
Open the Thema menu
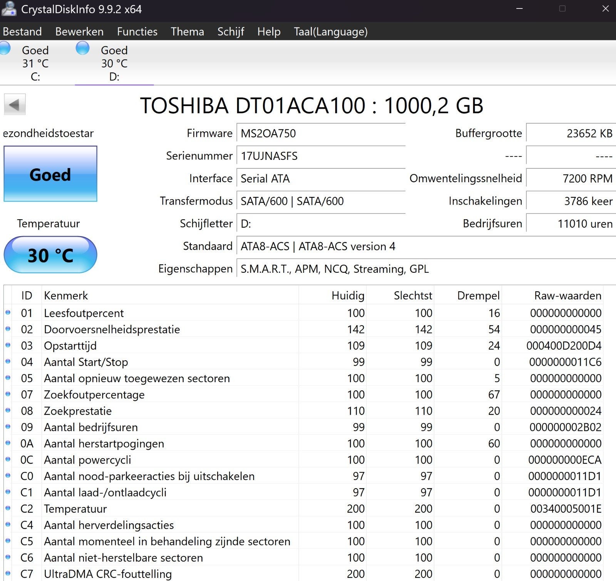187,32
